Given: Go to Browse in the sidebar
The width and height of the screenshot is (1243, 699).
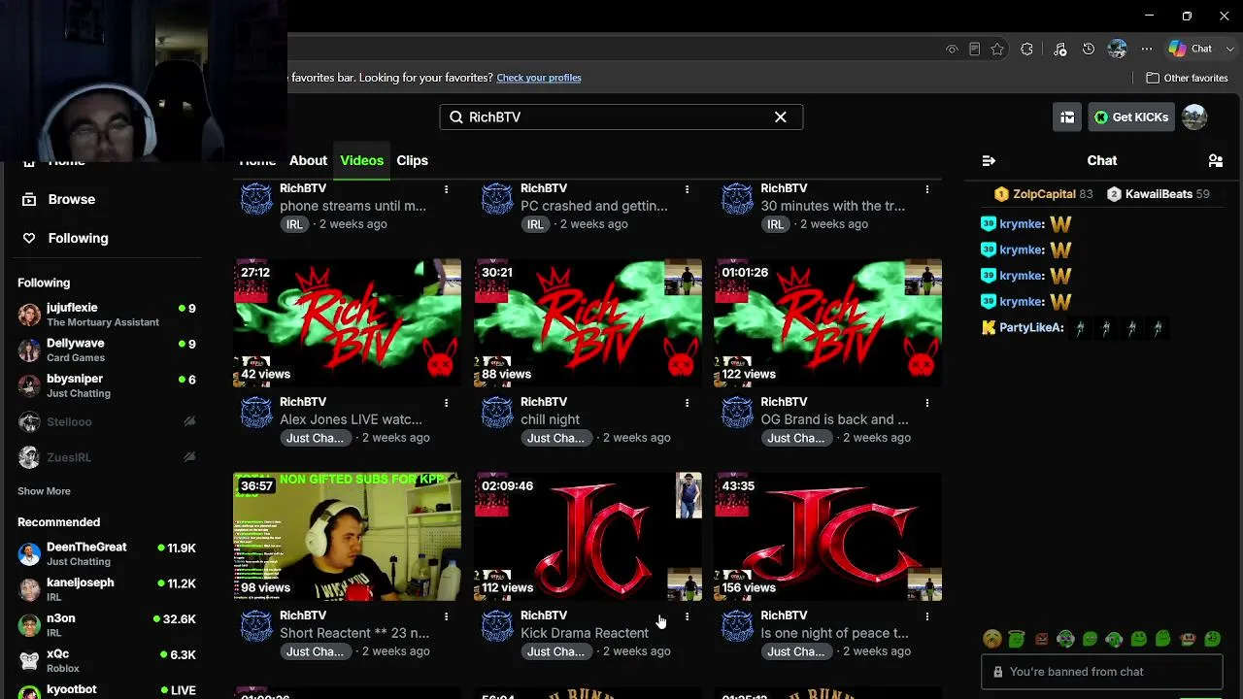Looking at the screenshot, I should tap(58, 199).
